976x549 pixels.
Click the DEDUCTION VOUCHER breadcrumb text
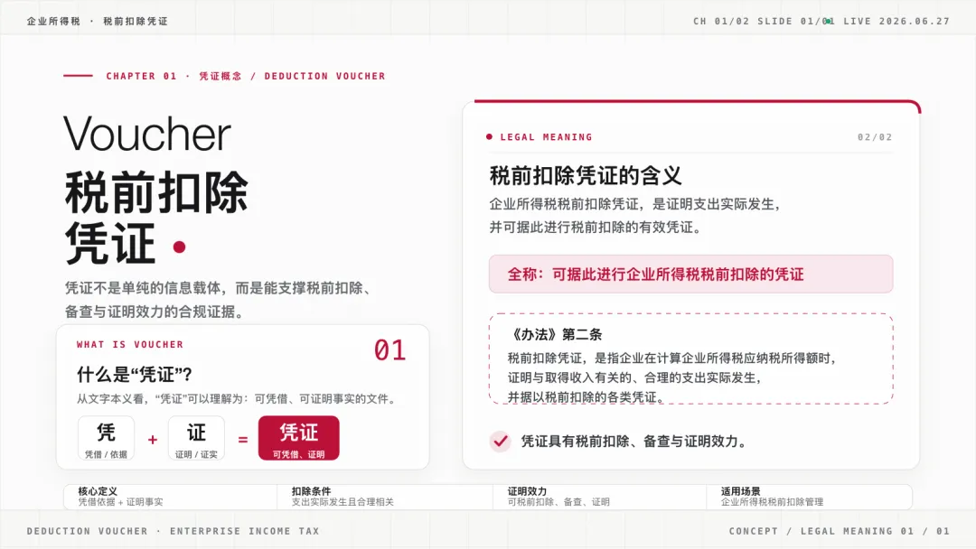click(x=325, y=76)
